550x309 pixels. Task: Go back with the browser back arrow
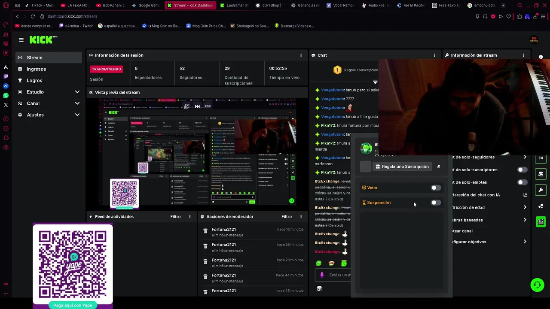pos(17,16)
